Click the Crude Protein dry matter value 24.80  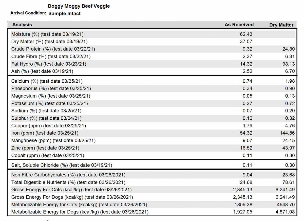coord(289,49)
